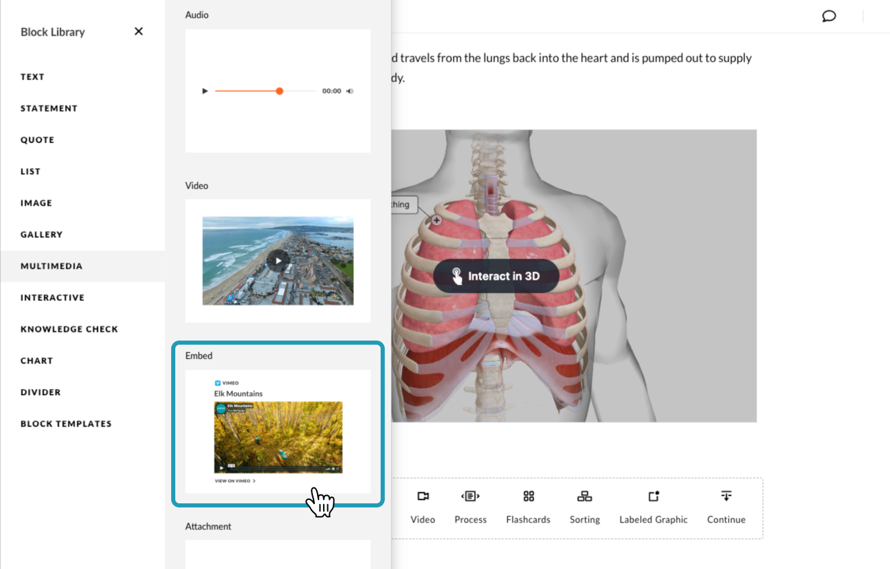Screen dimensions: 890x569
Task: Select the Sorting block icon
Action: [x=585, y=496]
